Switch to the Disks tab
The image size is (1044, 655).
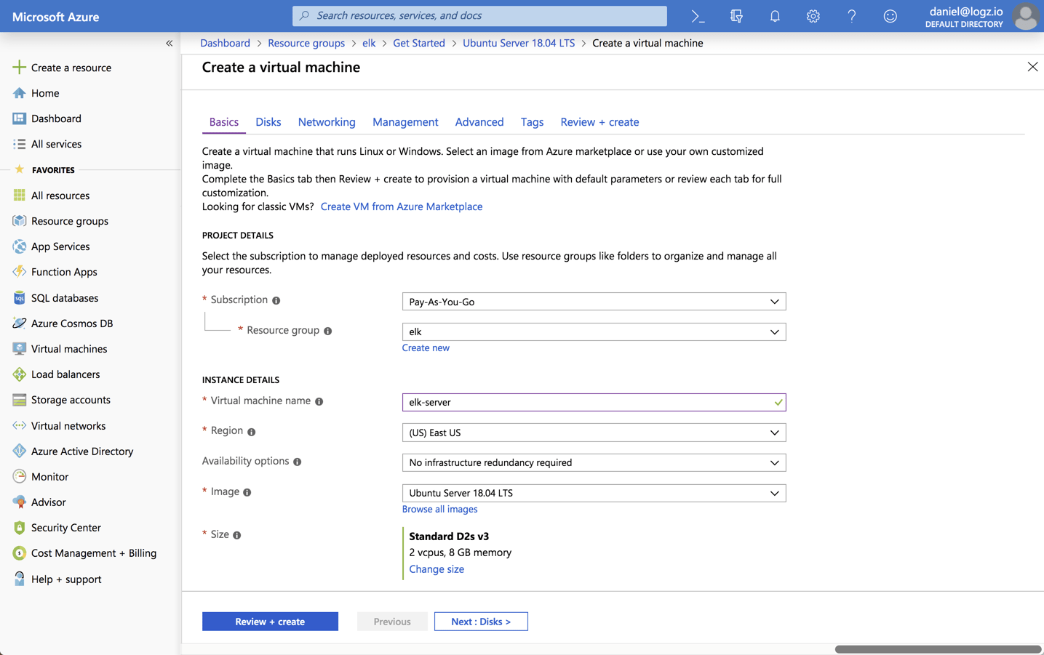pyautogui.click(x=268, y=122)
